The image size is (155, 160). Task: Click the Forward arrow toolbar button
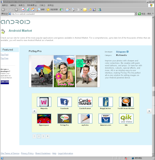(x=16, y=10)
